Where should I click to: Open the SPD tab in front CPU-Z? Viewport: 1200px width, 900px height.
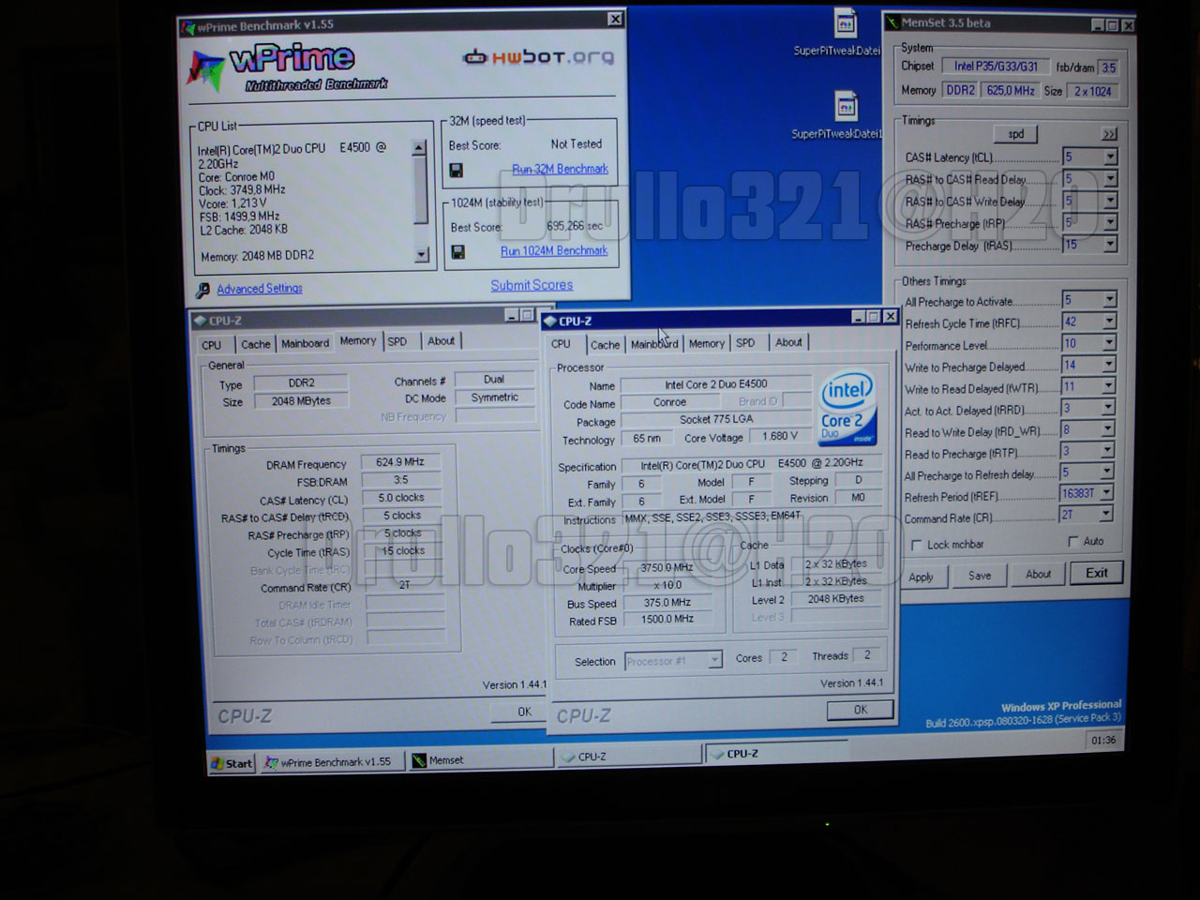pos(745,343)
